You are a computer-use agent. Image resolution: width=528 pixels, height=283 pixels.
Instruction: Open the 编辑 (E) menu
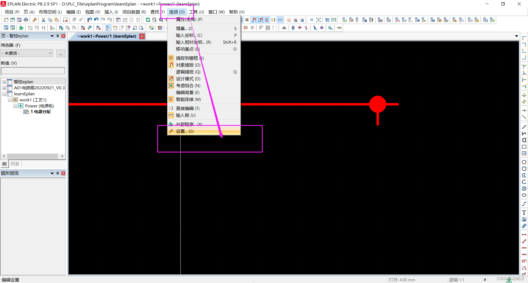[x=73, y=12]
